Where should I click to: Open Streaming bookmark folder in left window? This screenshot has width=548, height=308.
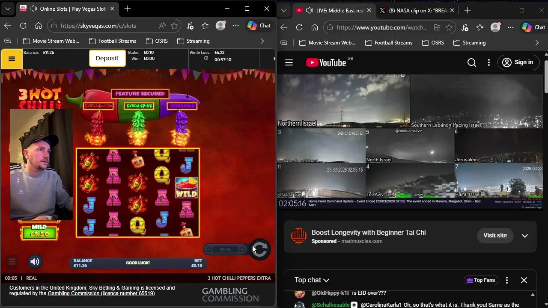[193, 41]
